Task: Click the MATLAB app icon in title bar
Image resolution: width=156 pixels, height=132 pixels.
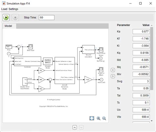Action: tap(4, 4)
